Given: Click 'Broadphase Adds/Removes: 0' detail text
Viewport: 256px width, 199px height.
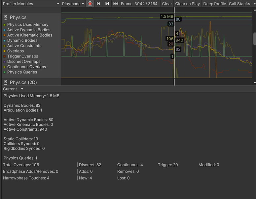Looking at the screenshot, I should point(31,171).
